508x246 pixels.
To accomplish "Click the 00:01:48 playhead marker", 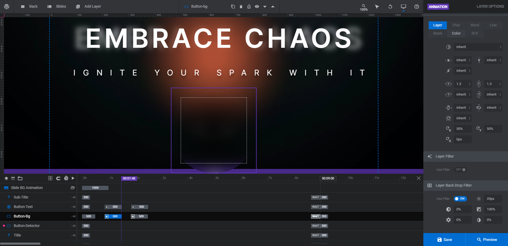I will (129, 178).
